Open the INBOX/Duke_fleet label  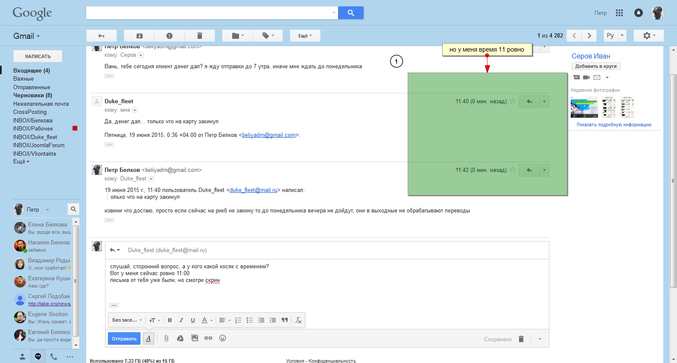click(x=35, y=137)
